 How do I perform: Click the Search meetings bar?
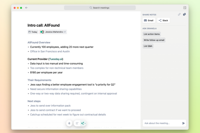point(99,8)
